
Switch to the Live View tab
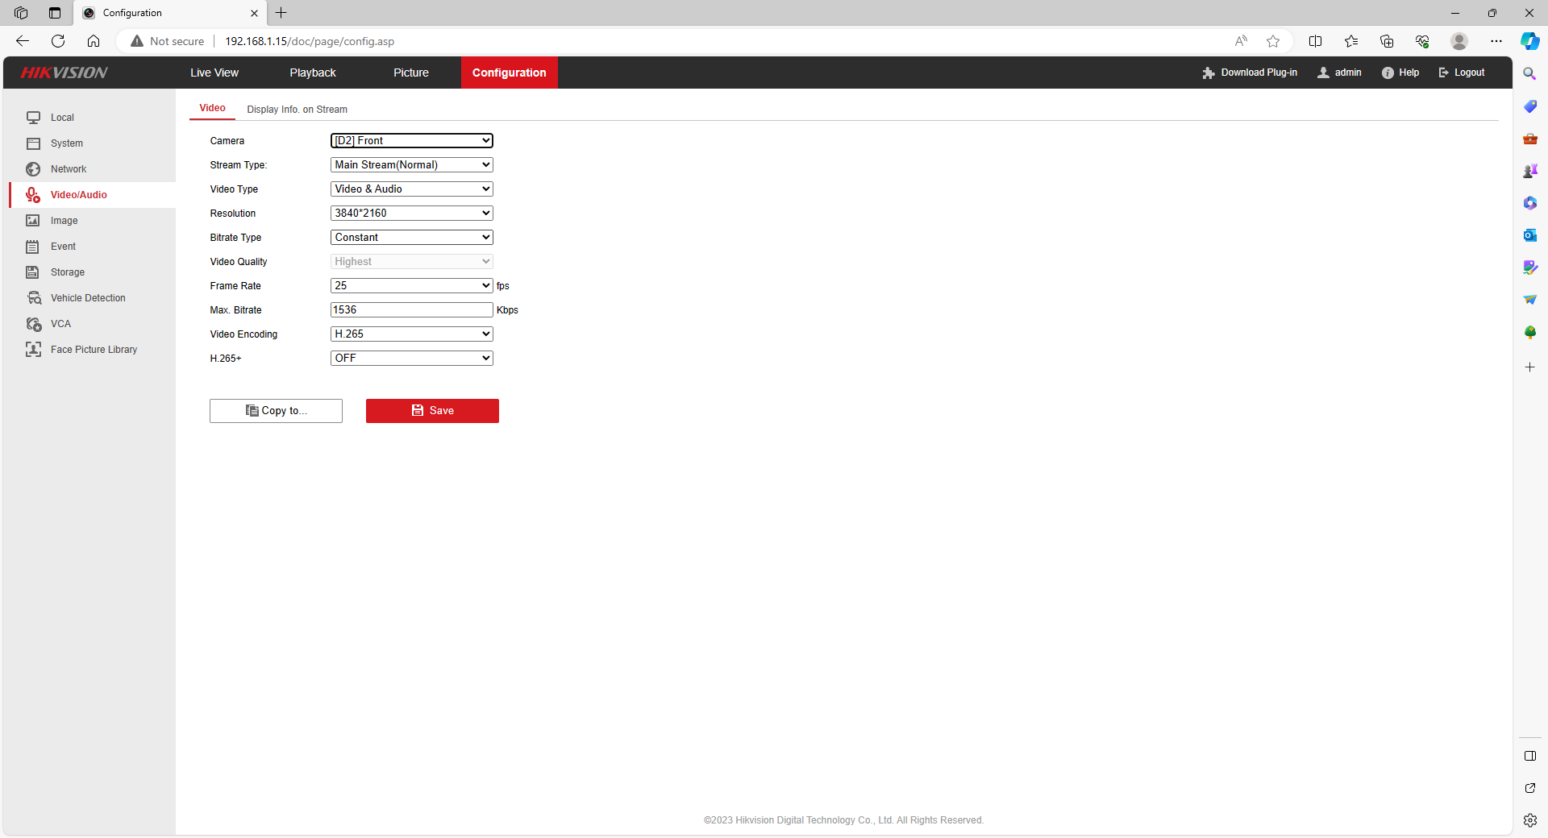pos(214,73)
